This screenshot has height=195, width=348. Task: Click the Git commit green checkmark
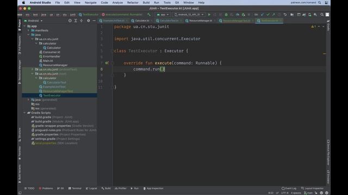(268, 15)
